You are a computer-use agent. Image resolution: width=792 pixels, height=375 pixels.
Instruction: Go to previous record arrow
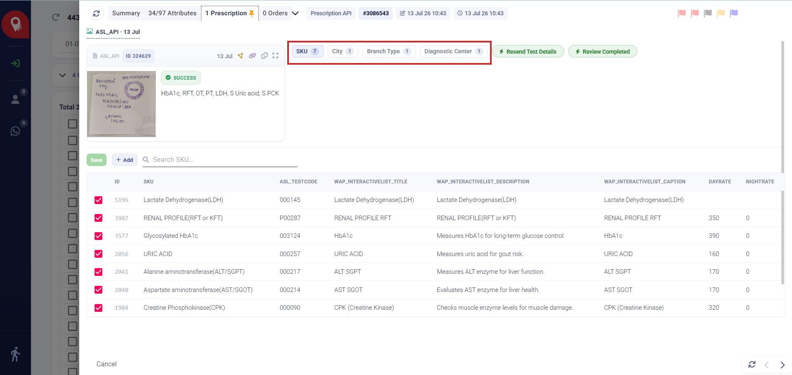(767, 365)
